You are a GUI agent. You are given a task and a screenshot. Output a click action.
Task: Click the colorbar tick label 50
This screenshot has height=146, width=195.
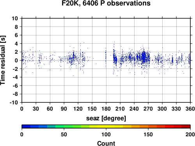click(x=64, y=134)
